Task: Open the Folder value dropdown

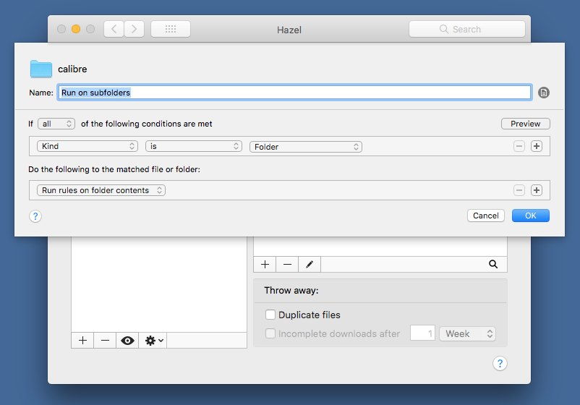Action: 306,146
